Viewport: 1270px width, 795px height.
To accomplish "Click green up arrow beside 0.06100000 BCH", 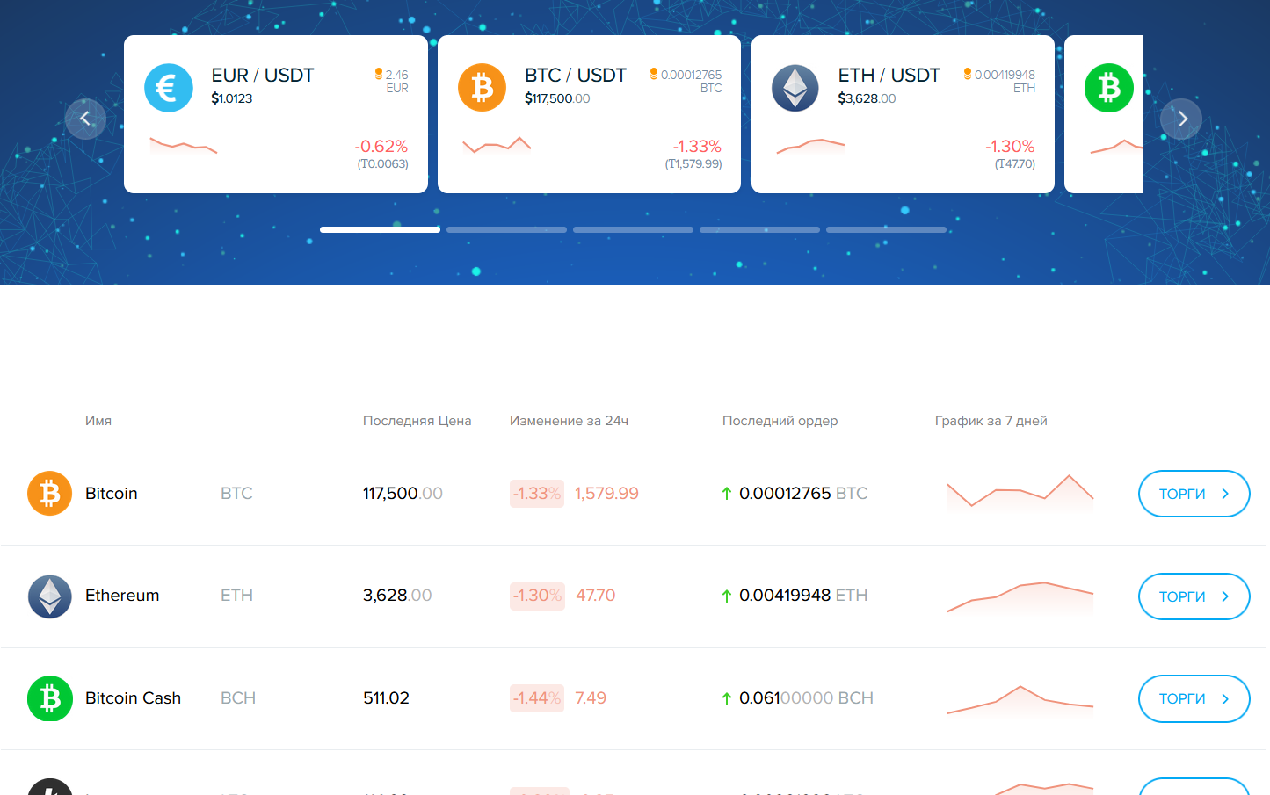I will (727, 699).
